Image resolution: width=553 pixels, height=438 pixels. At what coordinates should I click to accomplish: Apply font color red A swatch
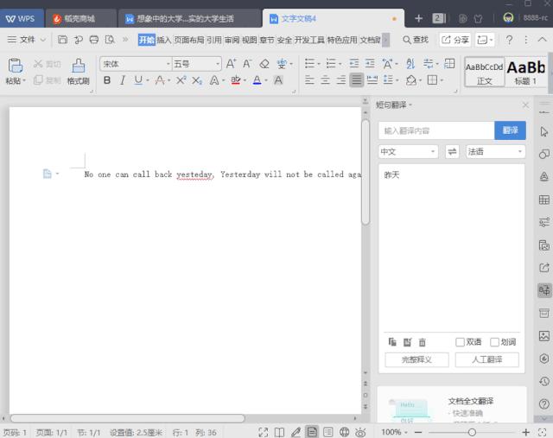tap(257, 80)
